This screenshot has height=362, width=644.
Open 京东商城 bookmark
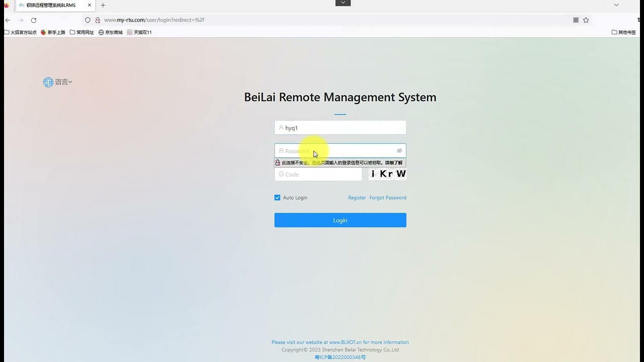pyautogui.click(x=110, y=32)
